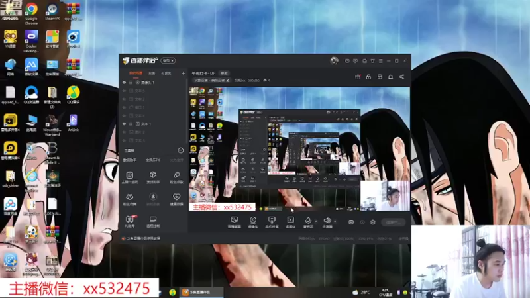Switch to the 竖屏 scene tab
This screenshot has width=530, height=298.
pyautogui.click(x=152, y=73)
